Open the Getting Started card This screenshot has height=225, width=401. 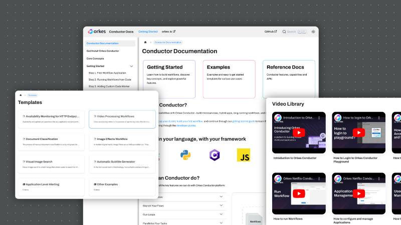click(x=169, y=79)
